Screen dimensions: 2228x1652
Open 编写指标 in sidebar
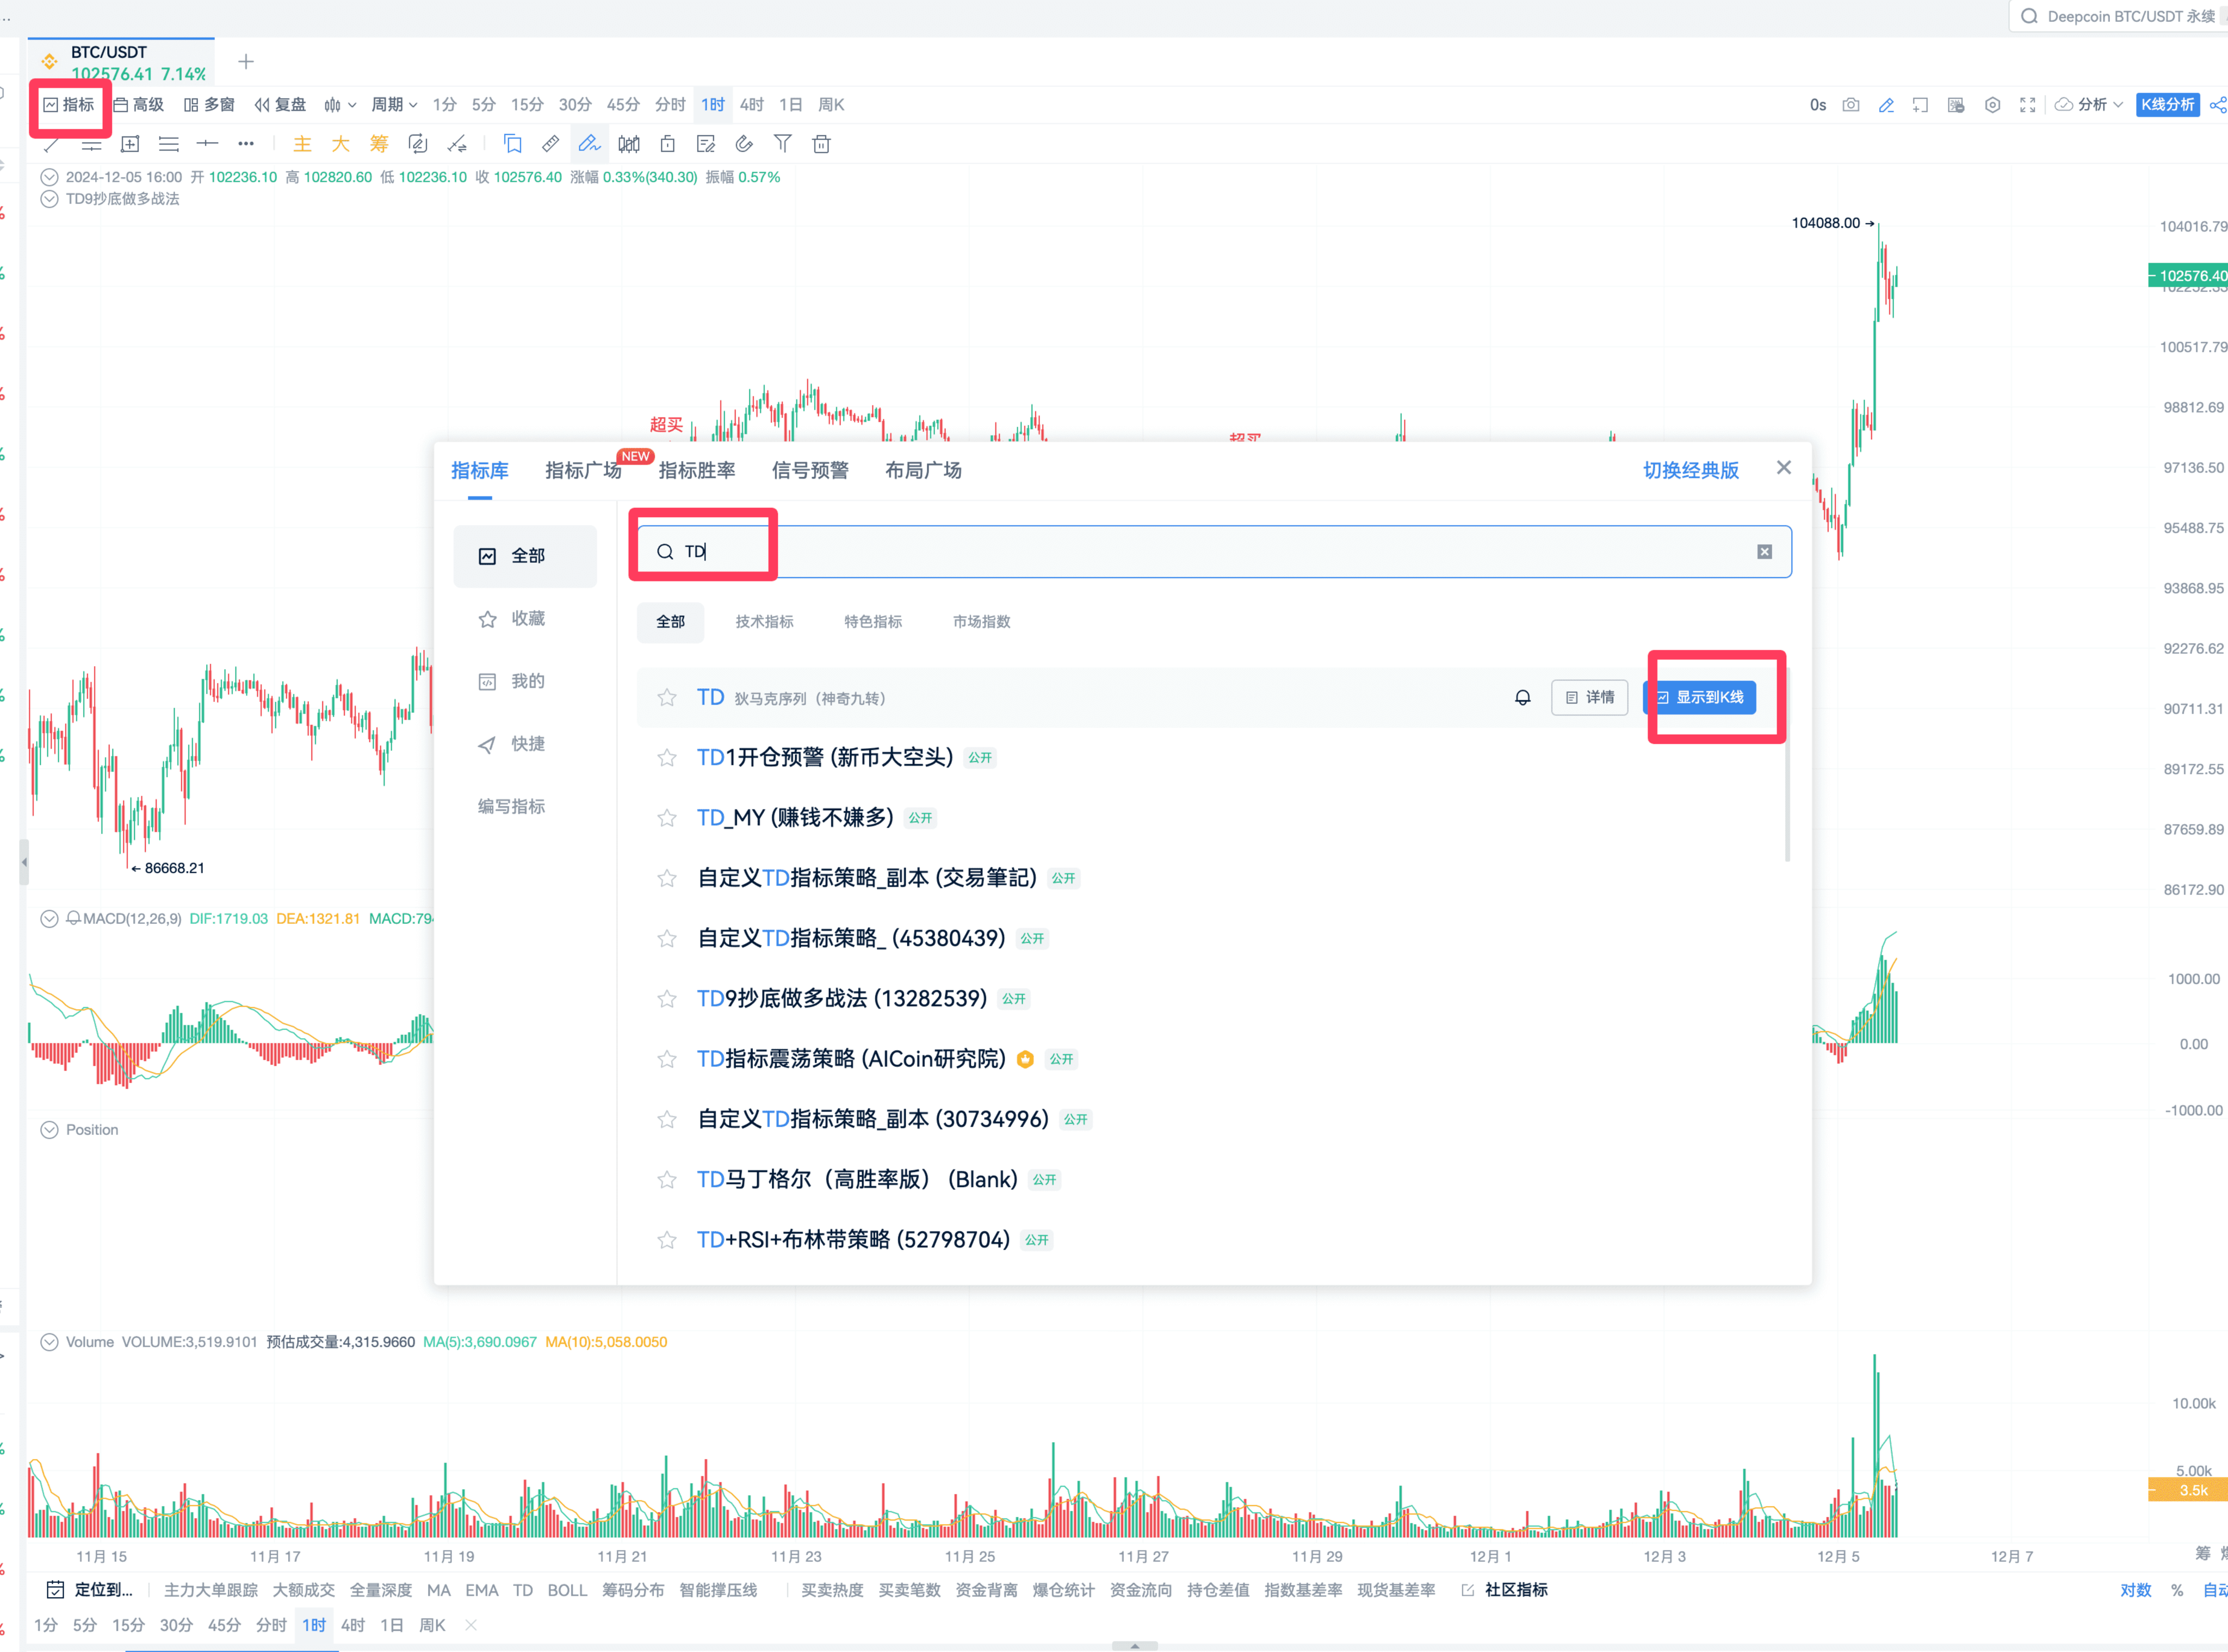(511, 807)
